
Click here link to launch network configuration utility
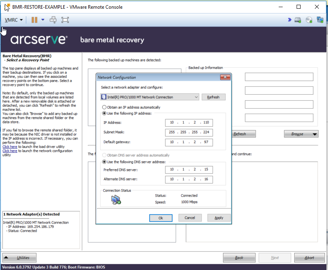(x=10, y=151)
